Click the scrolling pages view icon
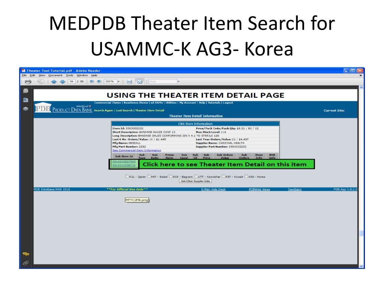384x288 pixels. point(129,81)
